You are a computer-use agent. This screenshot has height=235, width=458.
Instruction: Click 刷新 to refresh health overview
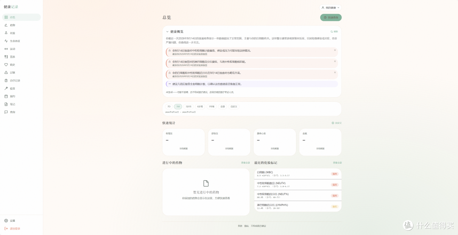point(334,31)
